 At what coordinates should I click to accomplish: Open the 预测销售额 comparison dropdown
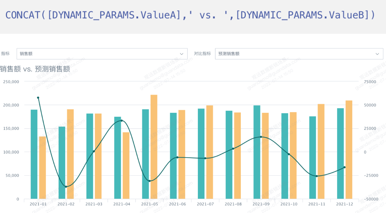(x=296, y=54)
